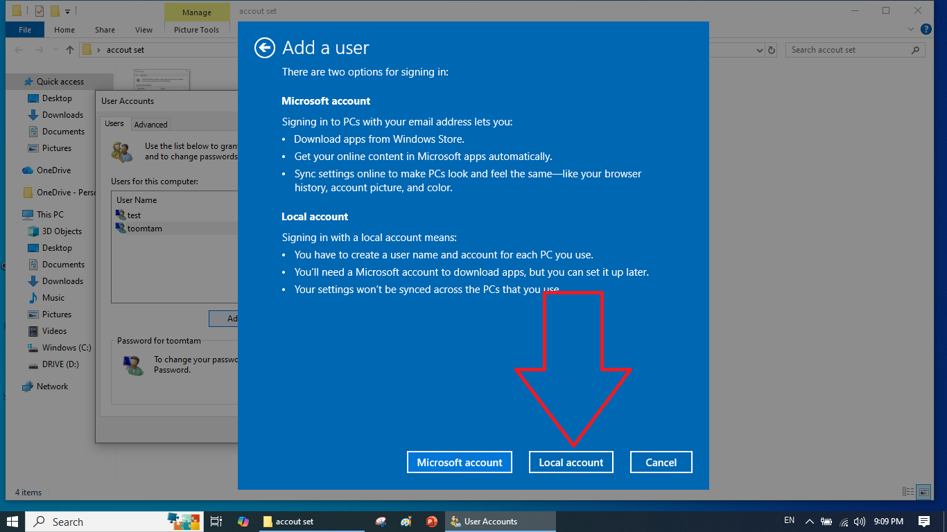The image size is (947, 532).
Task: Switch to the View ribbon tab
Action: click(144, 30)
